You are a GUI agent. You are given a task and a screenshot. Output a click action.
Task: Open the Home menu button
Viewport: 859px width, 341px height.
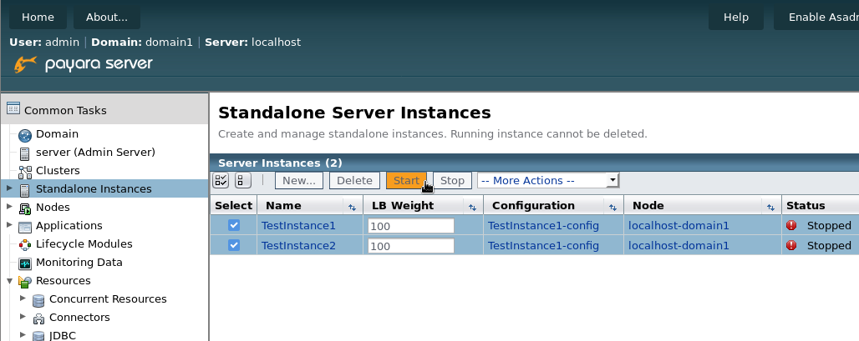38,18
